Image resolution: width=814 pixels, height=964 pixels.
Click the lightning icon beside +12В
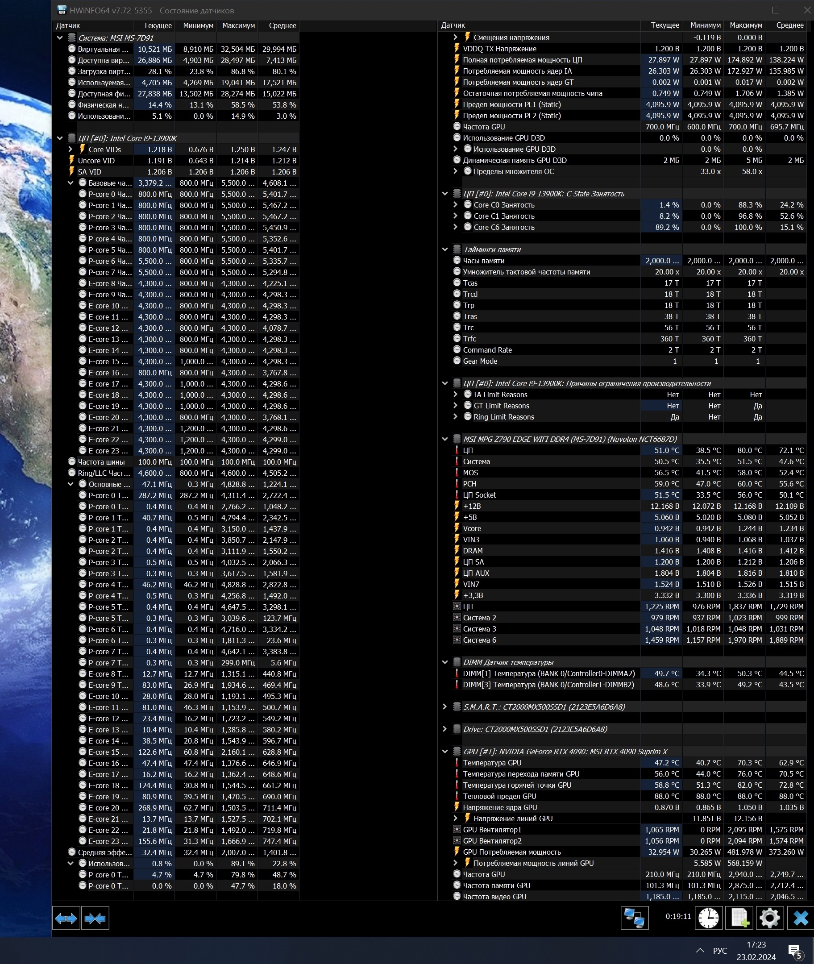[457, 506]
